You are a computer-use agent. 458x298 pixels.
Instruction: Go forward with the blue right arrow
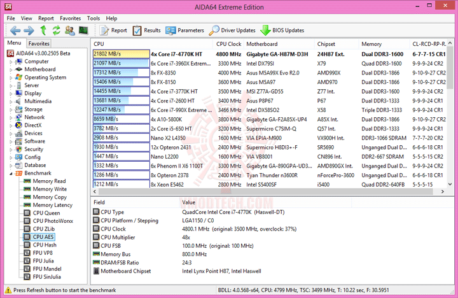click(29, 31)
